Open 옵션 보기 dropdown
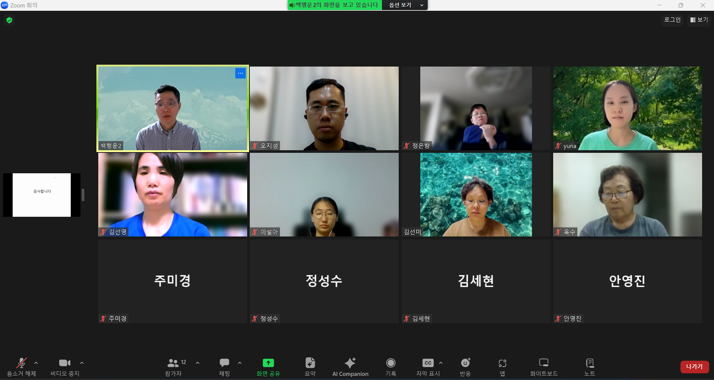This screenshot has height=380, width=714. coord(405,5)
